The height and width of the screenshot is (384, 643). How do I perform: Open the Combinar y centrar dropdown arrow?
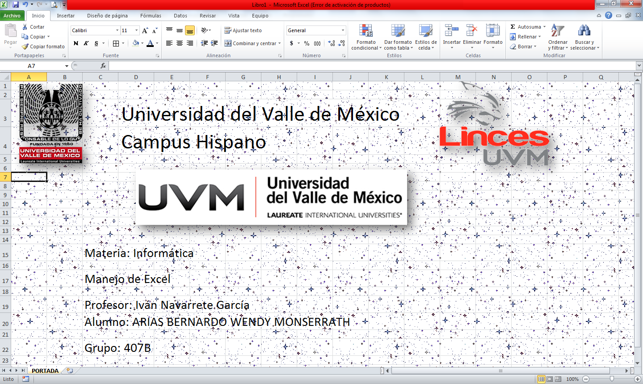pos(280,43)
